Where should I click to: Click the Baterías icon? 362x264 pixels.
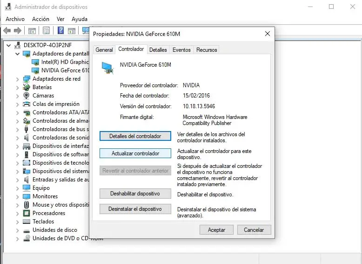tap(27, 87)
